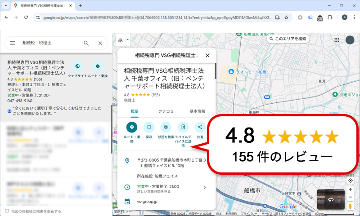360x216 pixels.
Task: Click the ルート・乗換 icon in the results list
Action: 98,66
